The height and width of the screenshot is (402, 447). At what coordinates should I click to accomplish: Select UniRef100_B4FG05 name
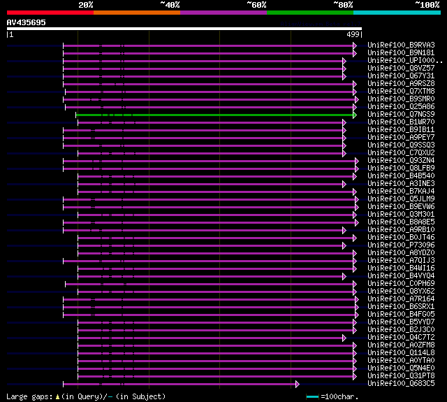pos(401,315)
